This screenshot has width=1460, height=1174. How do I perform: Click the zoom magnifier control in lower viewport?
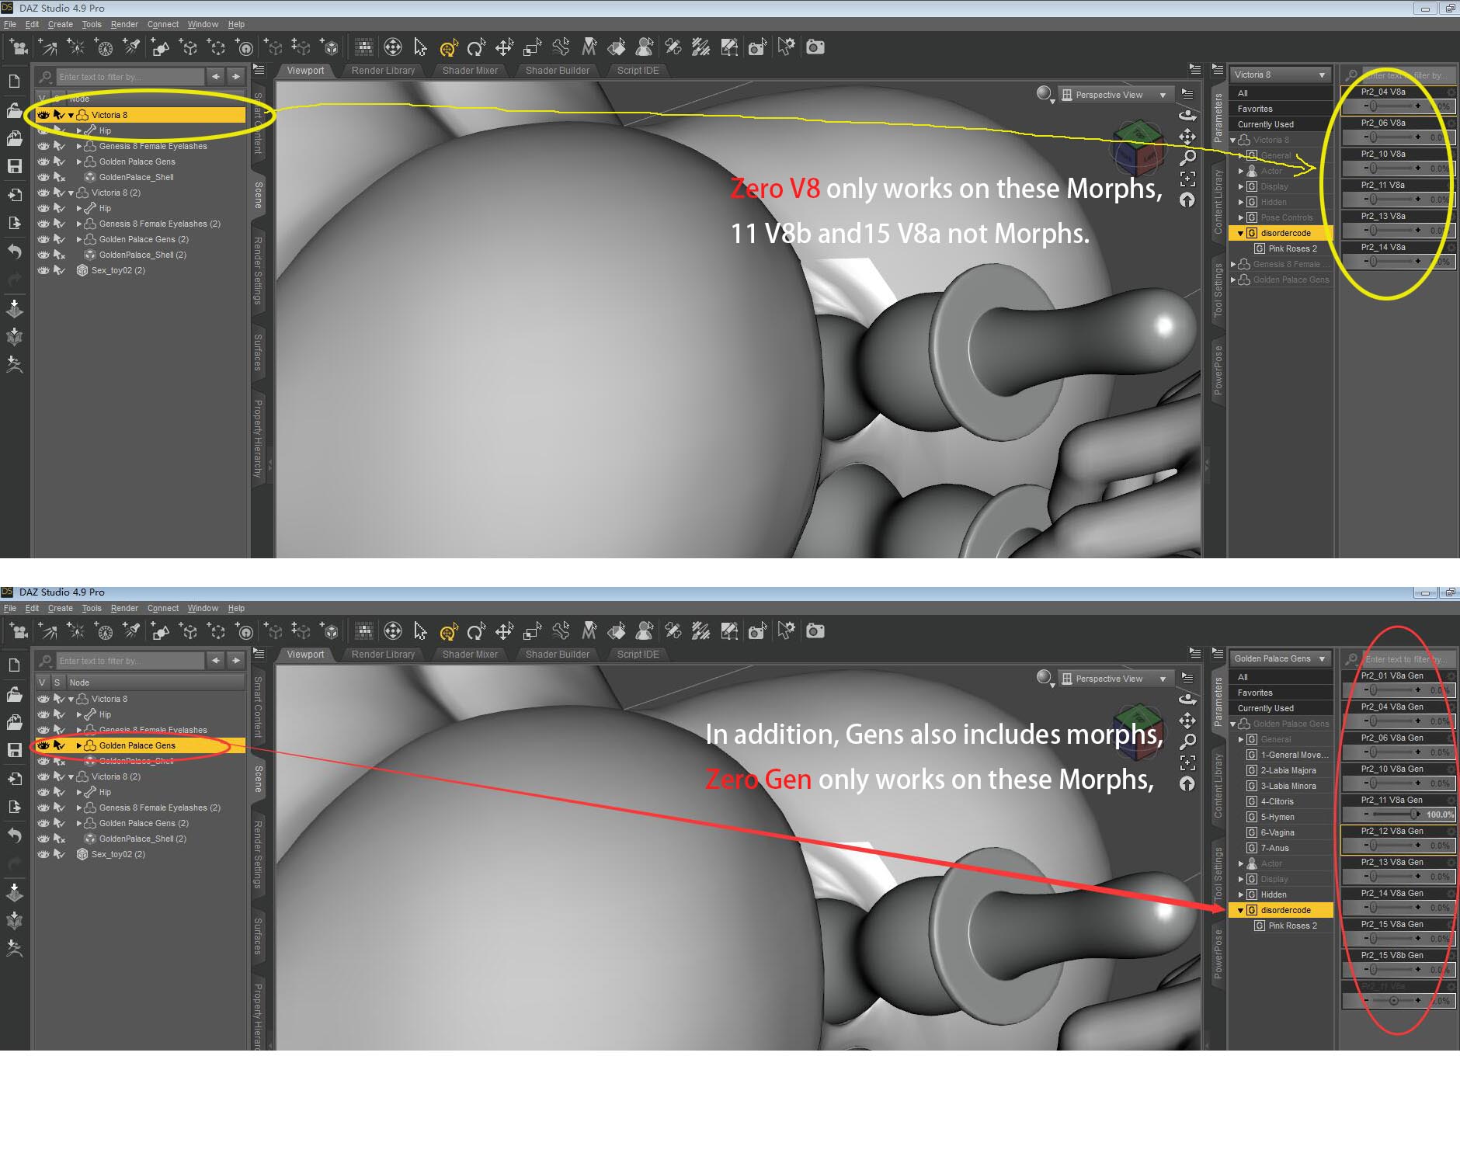(x=1187, y=742)
